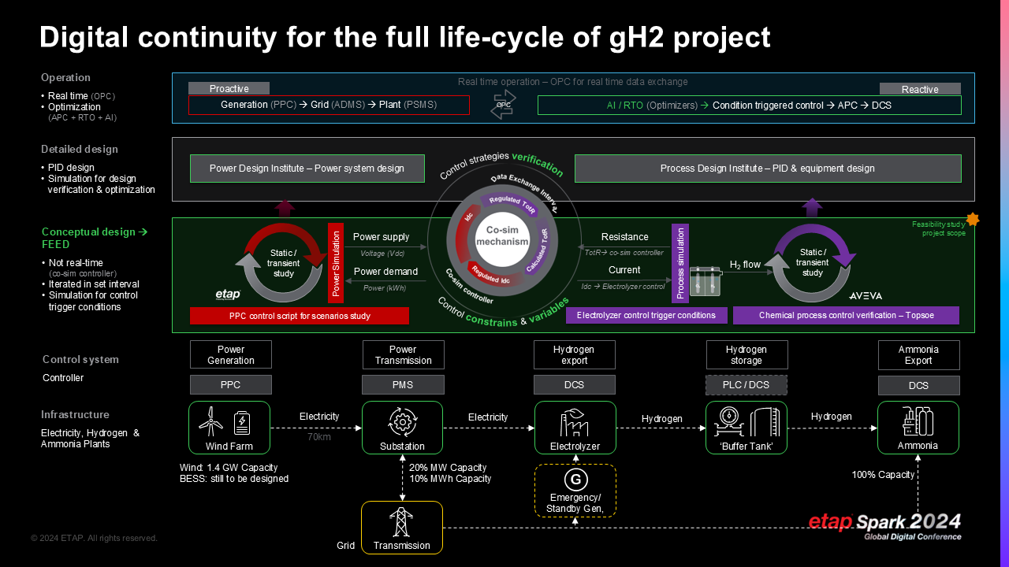Viewport: 1009px width, 567px height.
Task: Toggle Proactive operation mode
Action: point(228,88)
